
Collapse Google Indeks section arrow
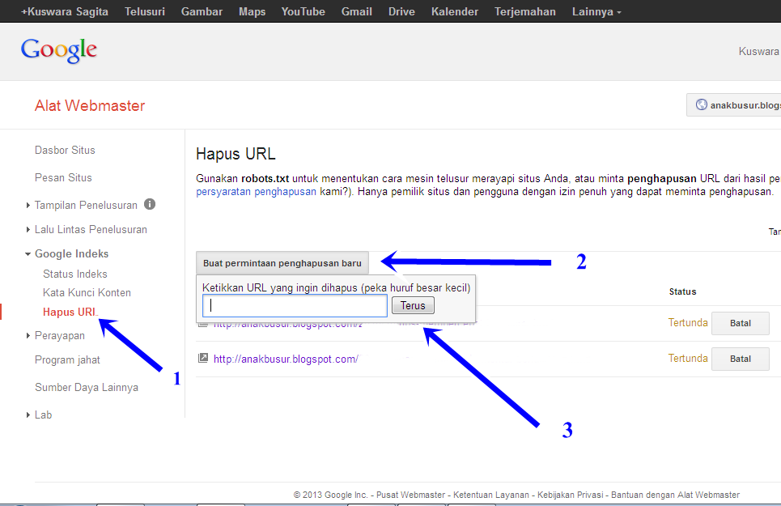click(x=28, y=254)
